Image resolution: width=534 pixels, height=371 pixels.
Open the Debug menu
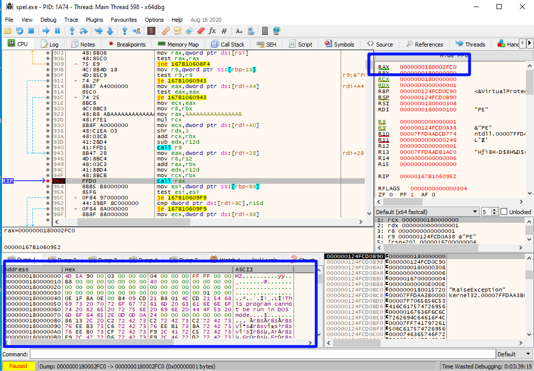tap(49, 20)
